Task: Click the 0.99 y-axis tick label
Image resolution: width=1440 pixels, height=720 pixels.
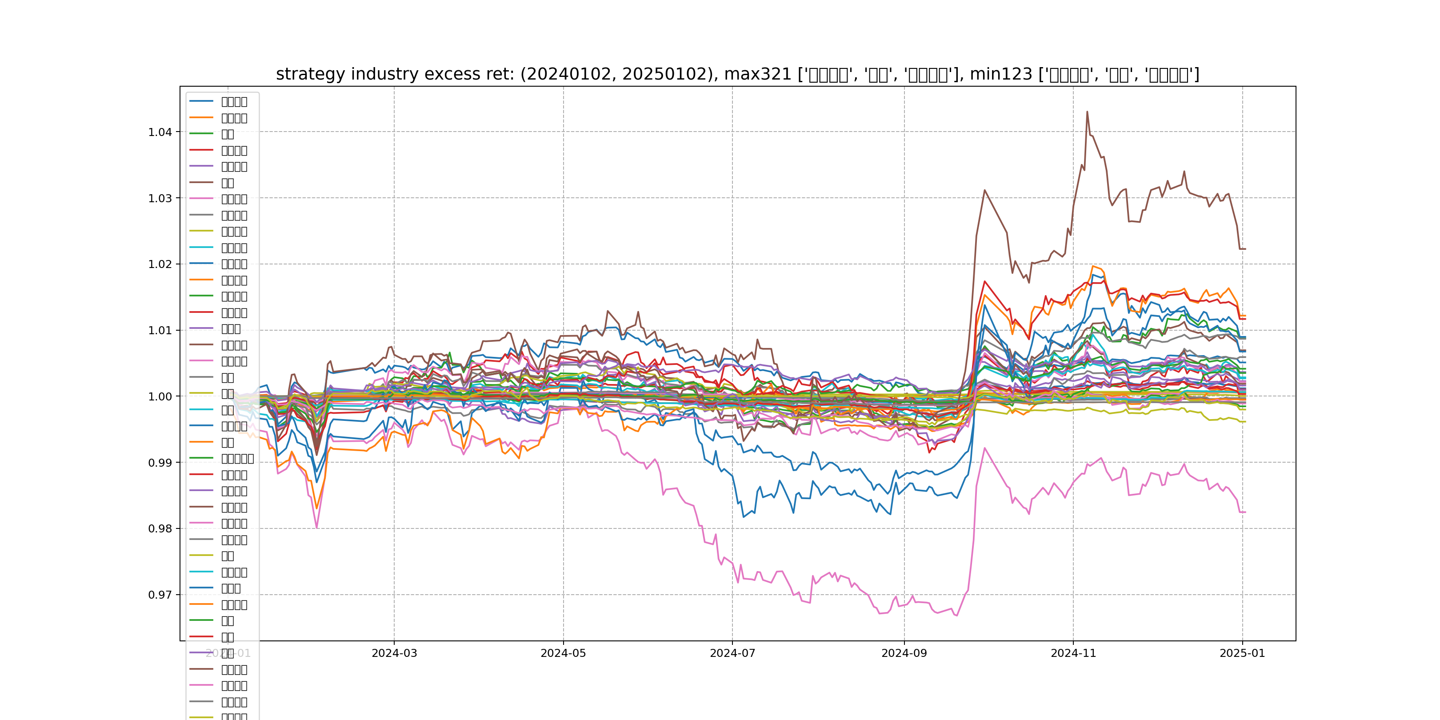Action: (x=160, y=463)
